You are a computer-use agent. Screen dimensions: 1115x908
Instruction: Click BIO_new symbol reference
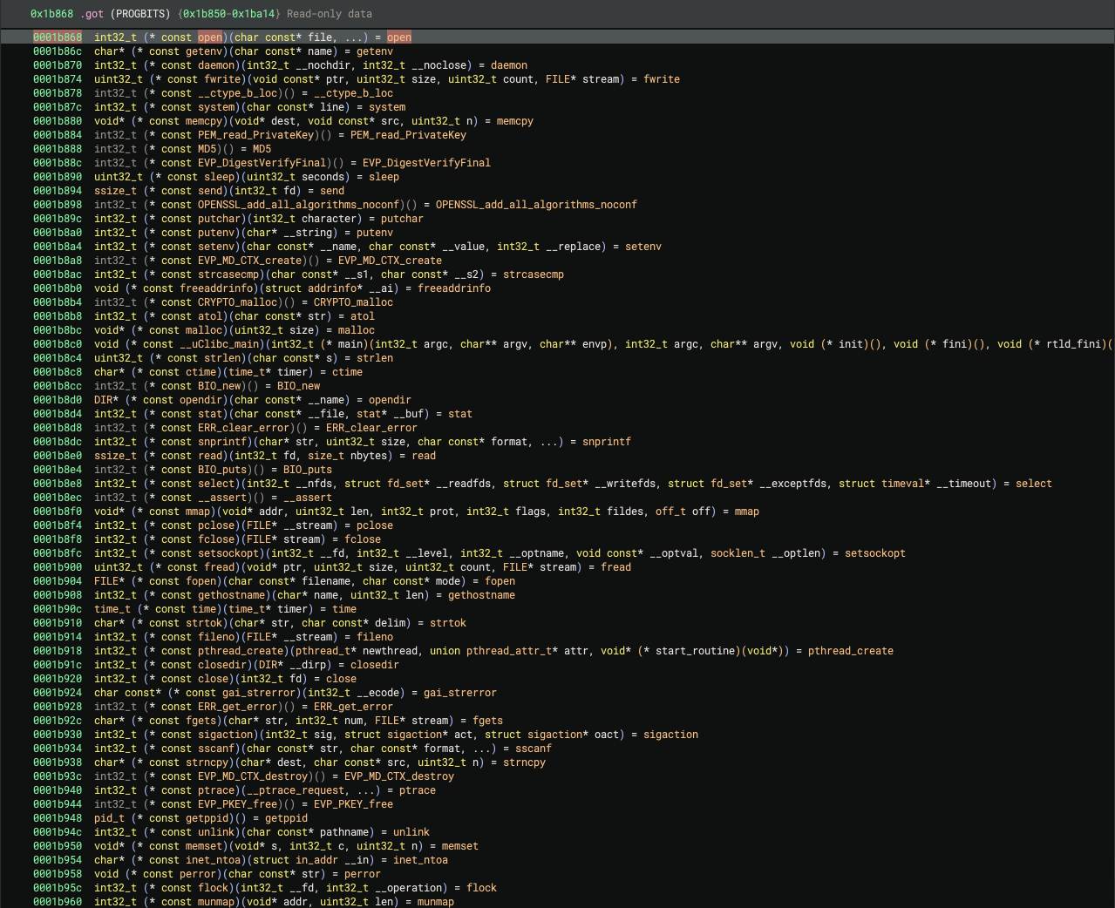(x=298, y=386)
